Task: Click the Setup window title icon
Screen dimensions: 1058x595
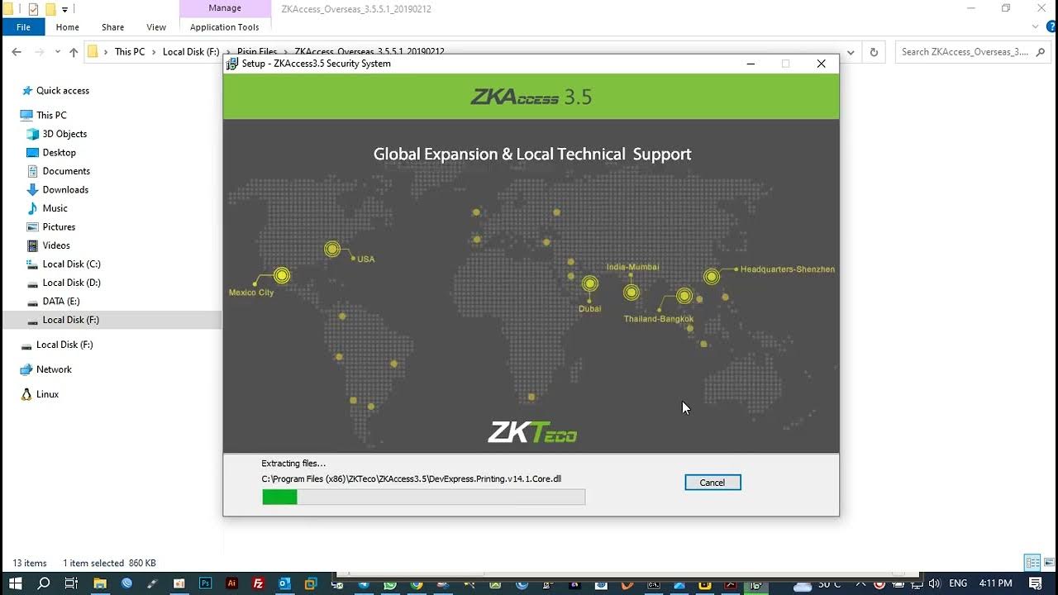Action: click(x=233, y=64)
